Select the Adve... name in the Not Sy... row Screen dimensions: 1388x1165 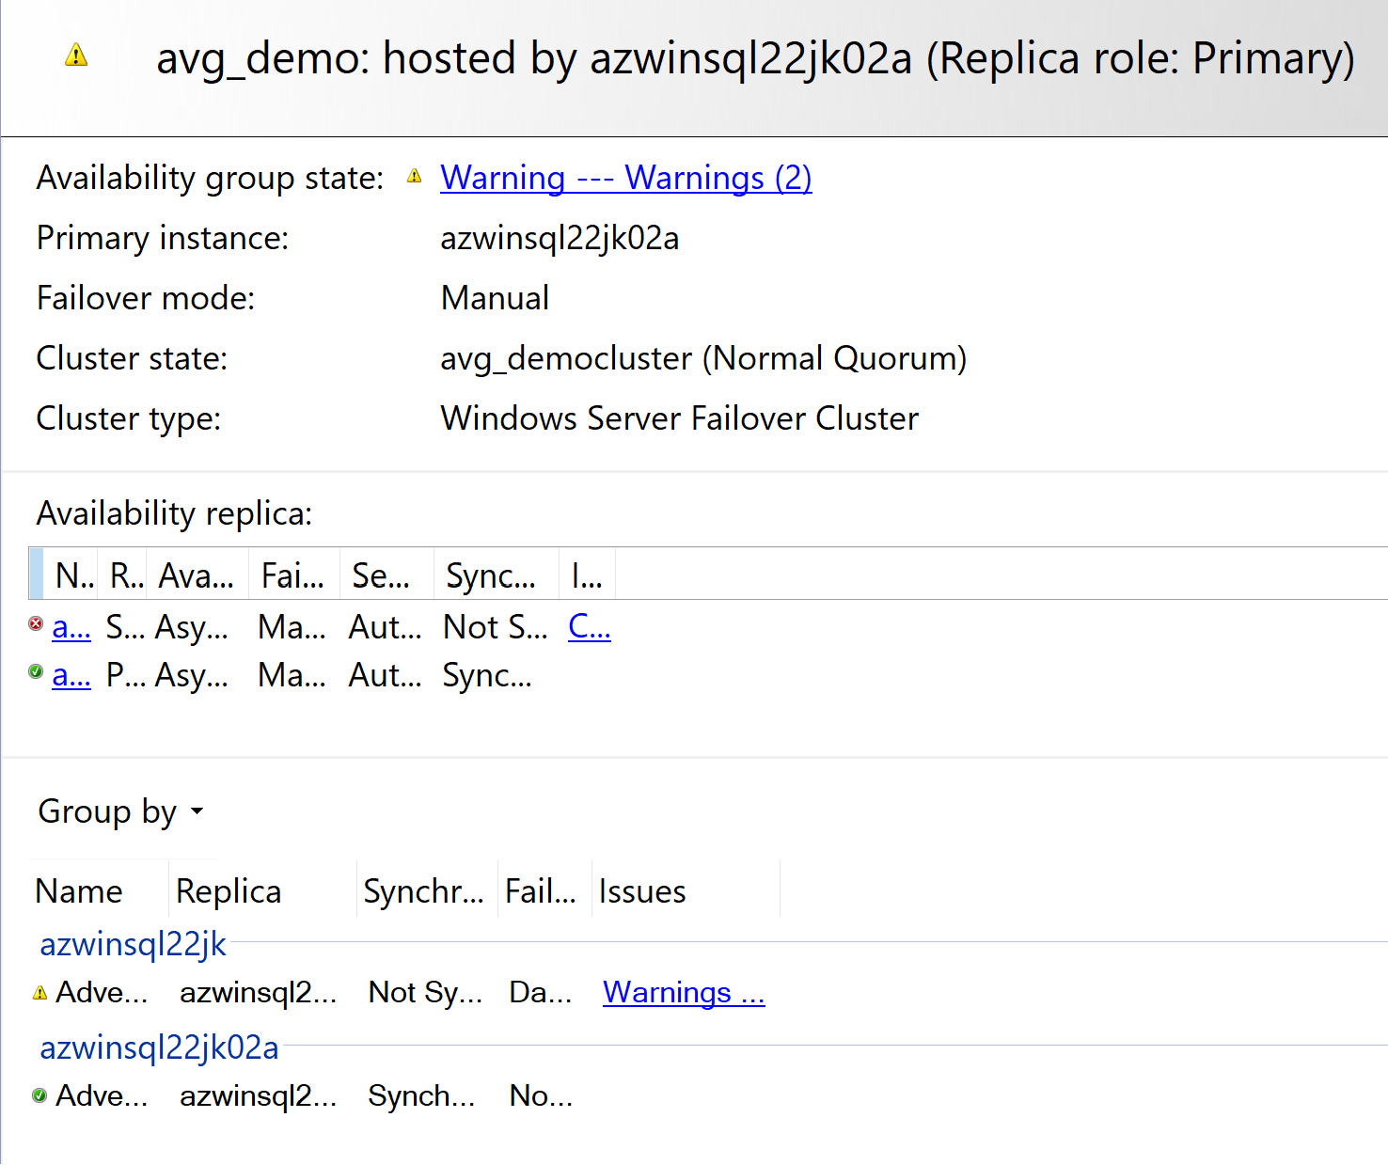coord(102,992)
